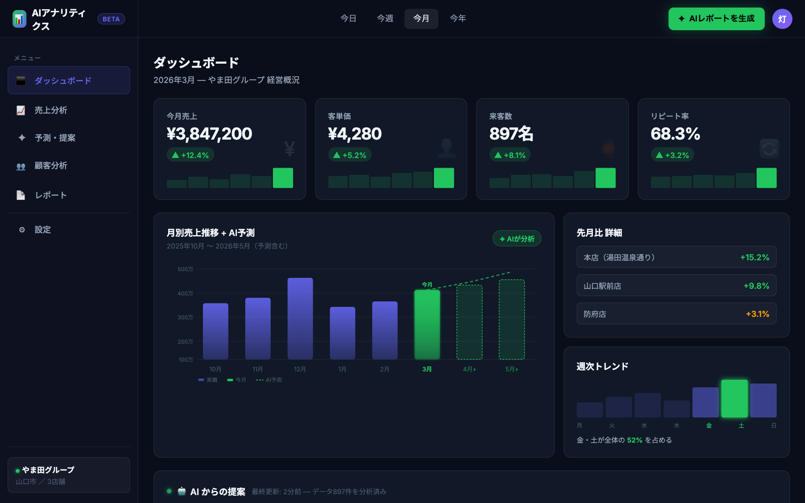This screenshot has width=805, height=503.
Task: Click the 灯 avatar icon top right
Action: (x=782, y=18)
